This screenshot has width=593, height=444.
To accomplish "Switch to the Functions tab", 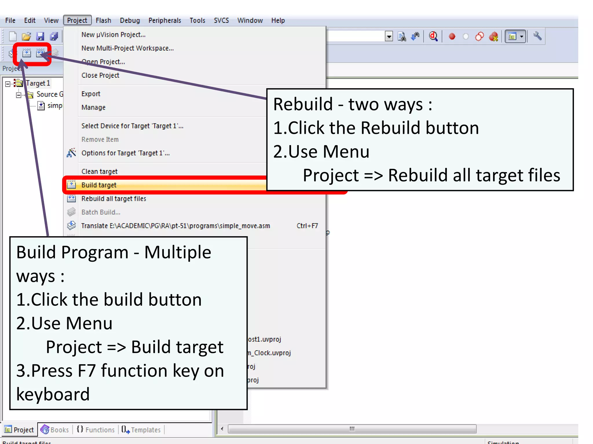I will coord(96,430).
